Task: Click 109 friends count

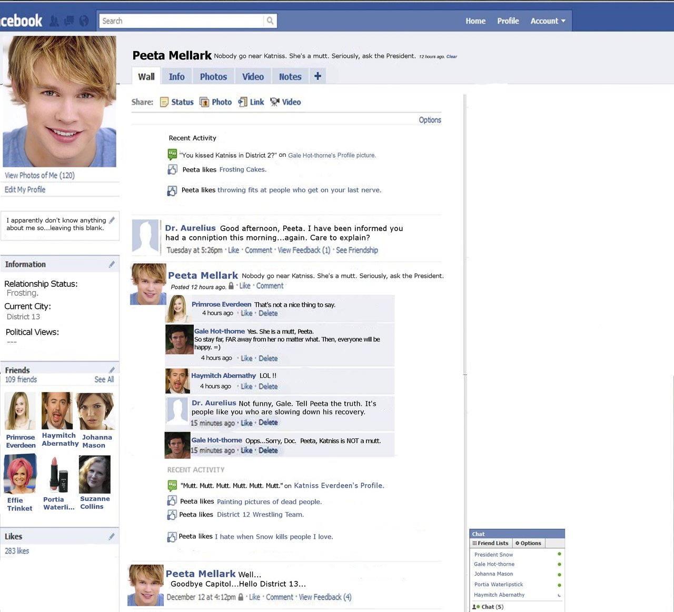Action: pos(21,379)
